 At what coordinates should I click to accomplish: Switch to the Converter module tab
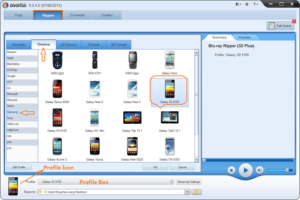coord(78,15)
